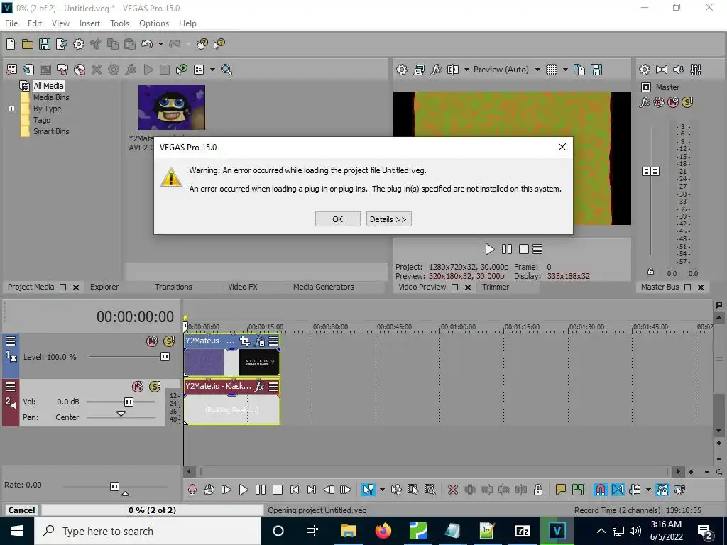727x545 pixels.
Task: Switch to the Video FX tab
Action: (x=243, y=287)
